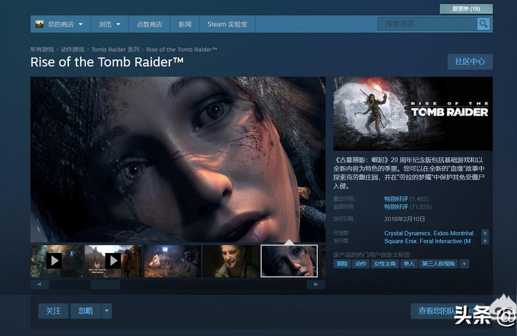Go to the 点数商店 tab
This screenshot has width=517, height=336.
pyautogui.click(x=149, y=24)
